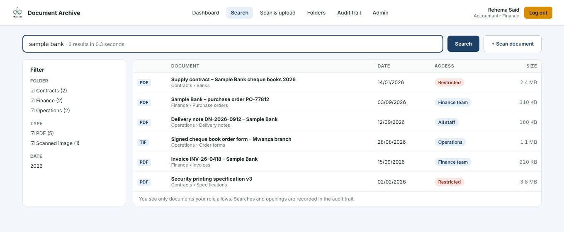The image size is (564, 232).
Task: Click the DATE column header
Action: pos(384,66)
